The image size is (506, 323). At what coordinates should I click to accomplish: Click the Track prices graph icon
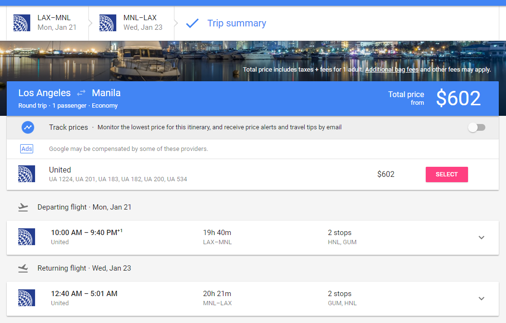tap(28, 127)
